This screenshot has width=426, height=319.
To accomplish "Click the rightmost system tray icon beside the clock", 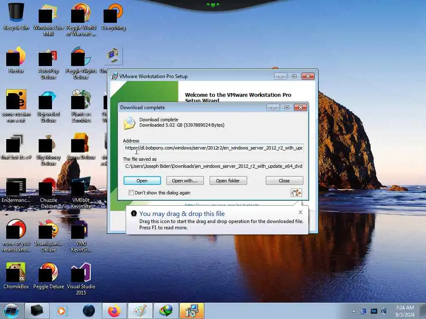I will point(384,311).
